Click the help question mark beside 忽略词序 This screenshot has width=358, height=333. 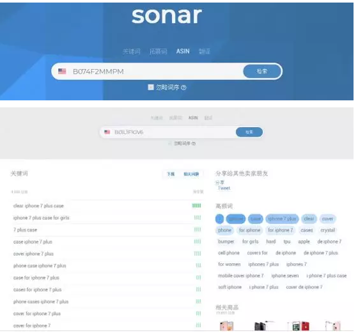click(184, 88)
